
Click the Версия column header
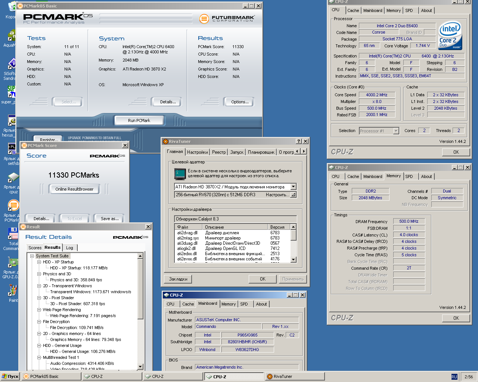click(x=279, y=227)
